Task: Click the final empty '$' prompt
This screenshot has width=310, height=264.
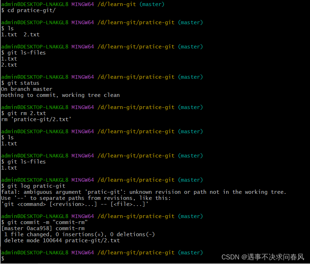Action: 2,258
